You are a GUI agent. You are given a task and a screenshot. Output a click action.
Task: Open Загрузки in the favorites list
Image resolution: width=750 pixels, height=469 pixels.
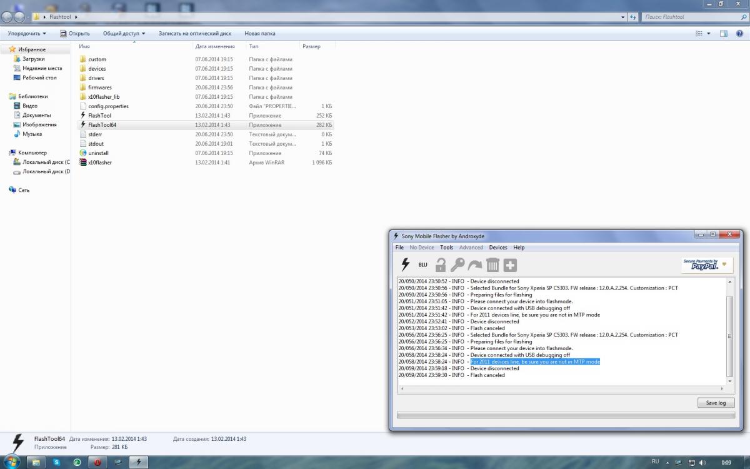[x=34, y=59]
